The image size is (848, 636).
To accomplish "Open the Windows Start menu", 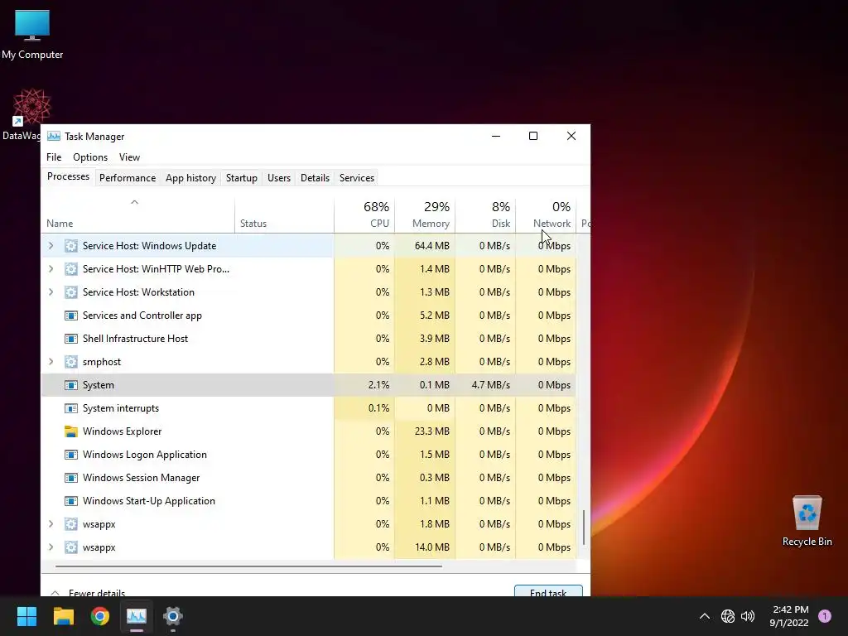I will tap(26, 616).
